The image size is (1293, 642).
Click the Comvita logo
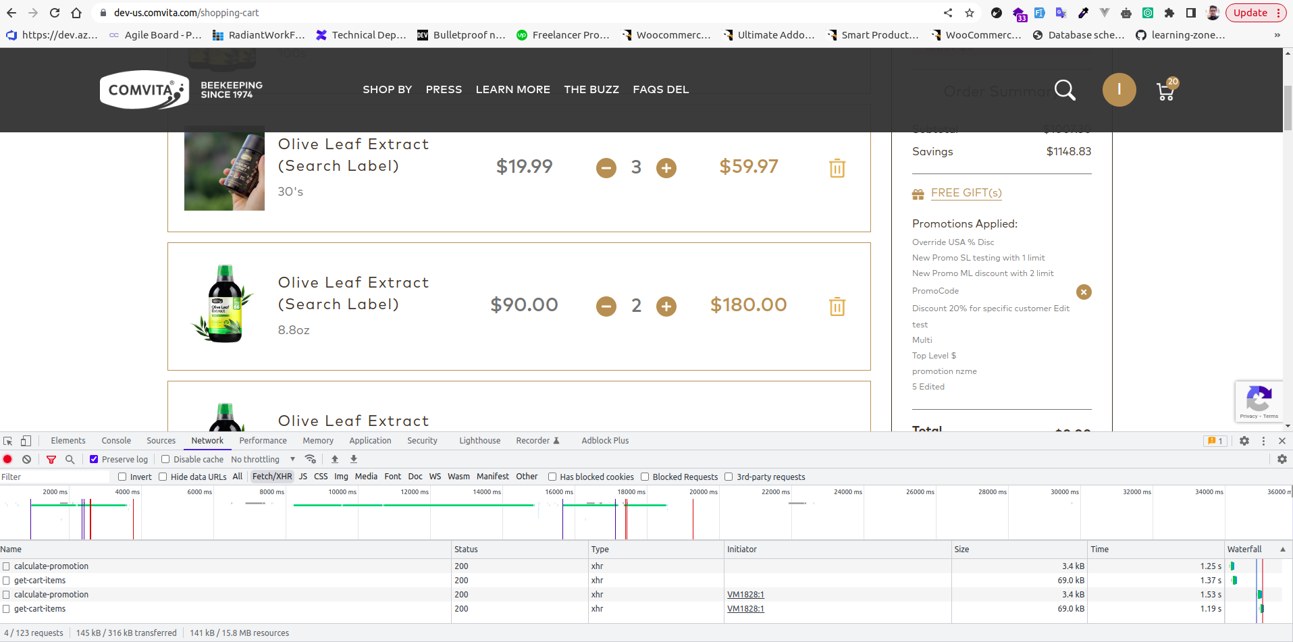[144, 90]
